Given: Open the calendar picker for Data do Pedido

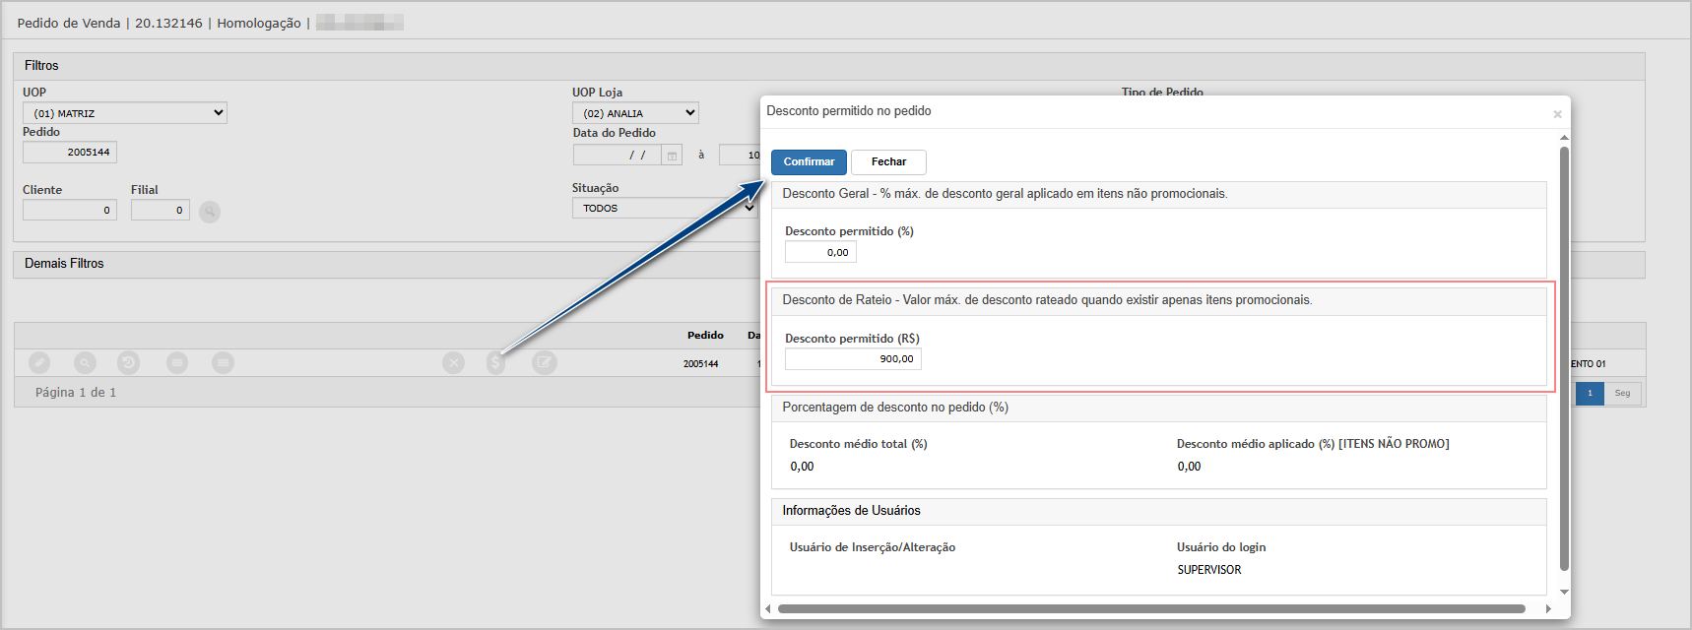Looking at the screenshot, I should [672, 156].
